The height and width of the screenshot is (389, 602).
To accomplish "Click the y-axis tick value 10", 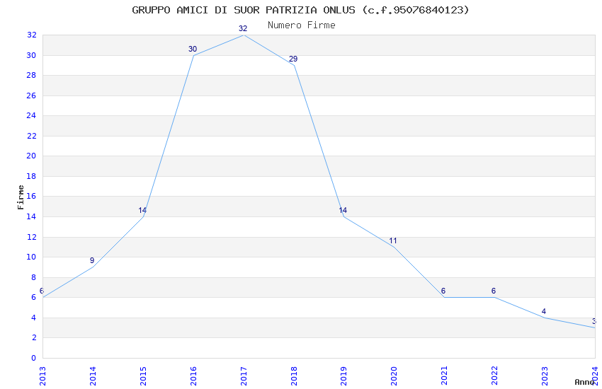I will (31, 257).
